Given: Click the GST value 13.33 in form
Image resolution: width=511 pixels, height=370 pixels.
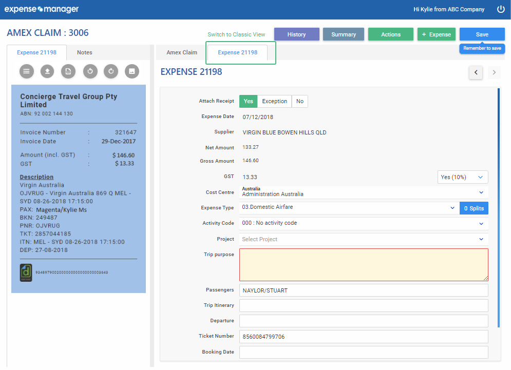Looking at the screenshot, I should pos(250,177).
